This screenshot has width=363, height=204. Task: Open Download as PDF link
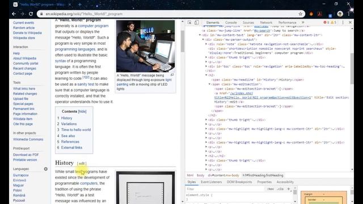point(26,155)
